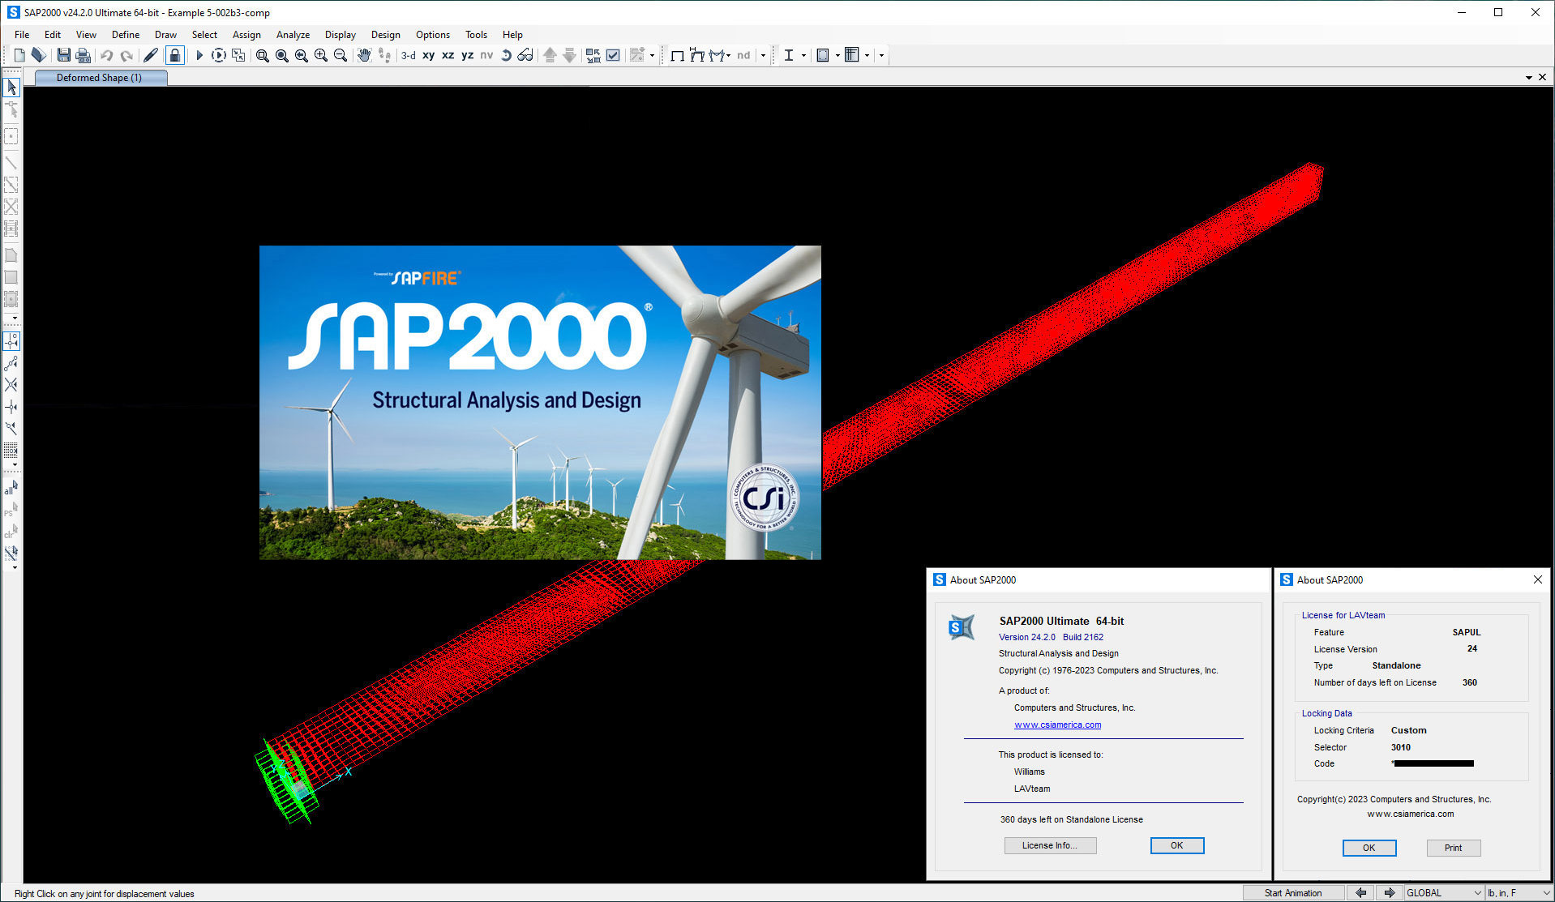Click the Draw Special Joint icon

[11, 136]
